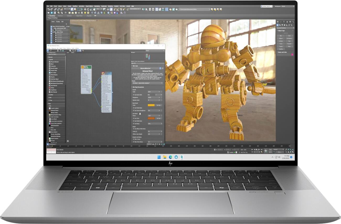The height and width of the screenshot is (224, 341).
Task: Click the Early Wood yellow color swatch
Action: (x=151, y=105)
